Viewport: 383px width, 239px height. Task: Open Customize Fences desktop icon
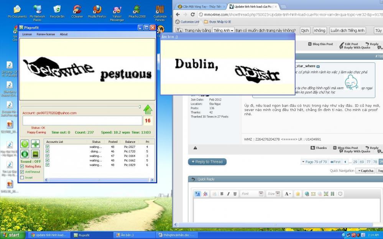160,13
